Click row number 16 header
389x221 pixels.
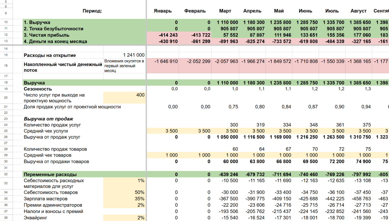[6, 66]
